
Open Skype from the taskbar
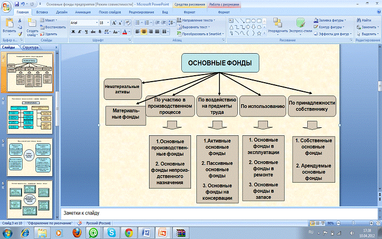tap(111, 233)
